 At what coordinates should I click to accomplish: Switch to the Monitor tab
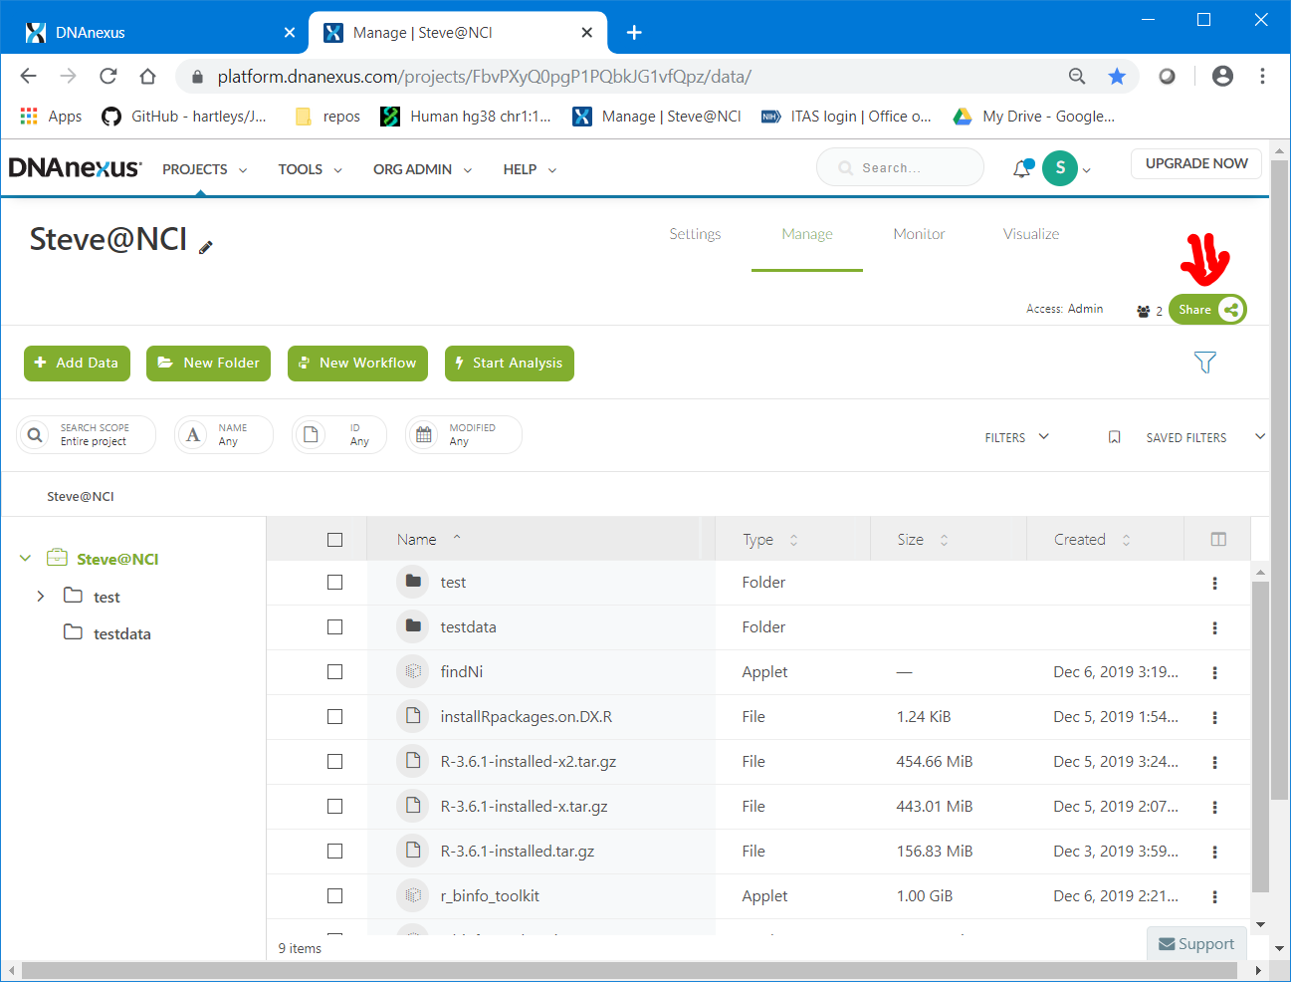919,234
